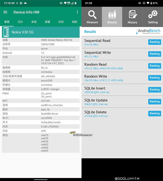Select the holiqrdsku1sndc sound card value

(51, 122)
